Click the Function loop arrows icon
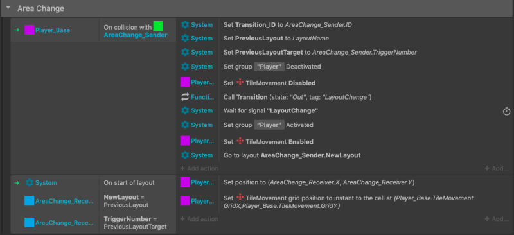Image resolution: width=514 pixels, height=235 pixels. [x=185, y=97]
